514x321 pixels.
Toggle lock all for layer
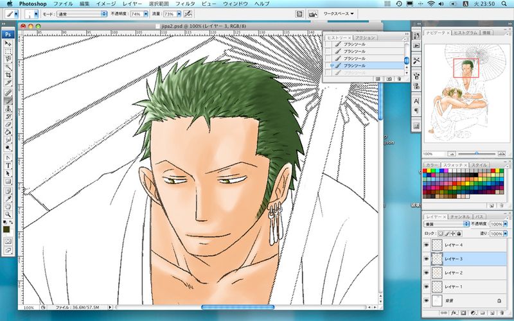coord(459,234)
